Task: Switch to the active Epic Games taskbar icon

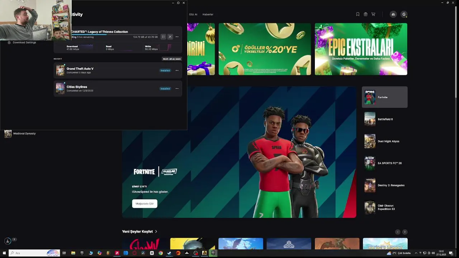Action: 213,253
